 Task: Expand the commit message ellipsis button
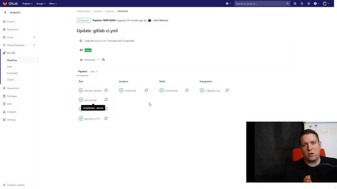(x=98, y=60)
